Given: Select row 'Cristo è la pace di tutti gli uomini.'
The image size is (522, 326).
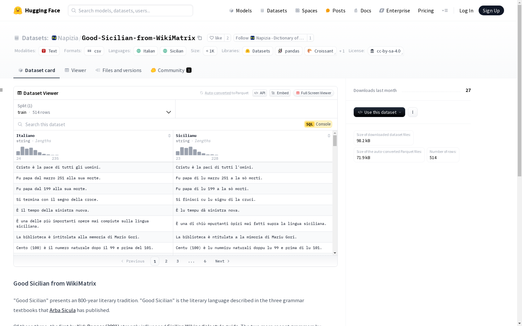Looking at the screenshot, I should pyautogui.click(x=173, y=167).
